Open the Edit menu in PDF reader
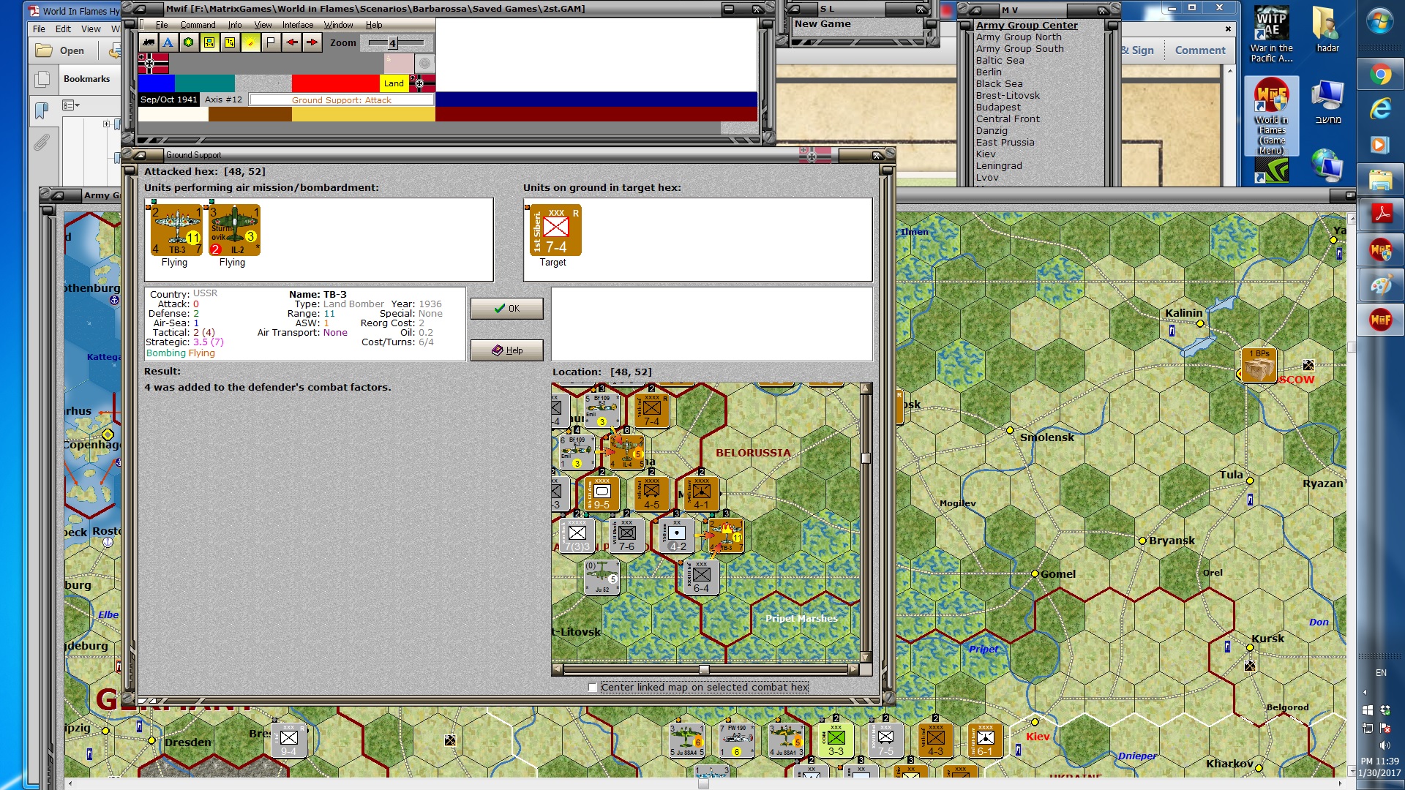The image size is (1405, 790). 63,29
